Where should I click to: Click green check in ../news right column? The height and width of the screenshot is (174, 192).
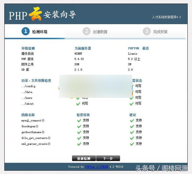click(x=131, y=98)
